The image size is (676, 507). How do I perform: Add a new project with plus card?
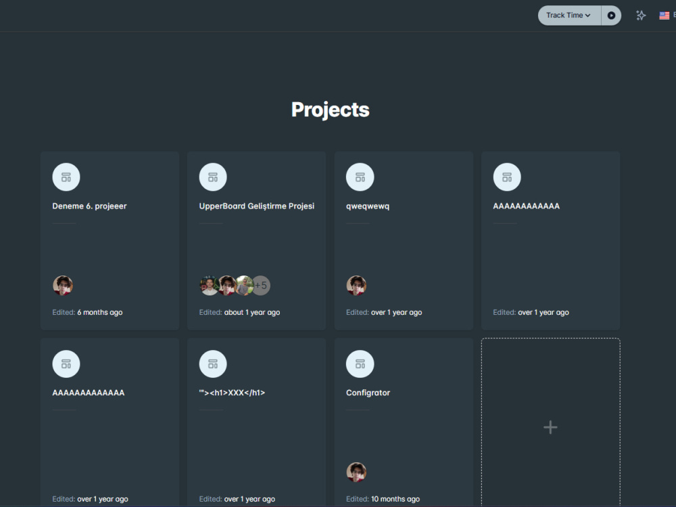click(x=550, y=423)
